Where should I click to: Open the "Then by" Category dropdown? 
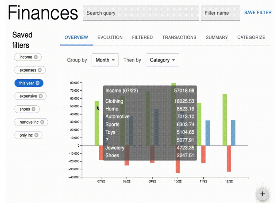[x=162, y=60]
